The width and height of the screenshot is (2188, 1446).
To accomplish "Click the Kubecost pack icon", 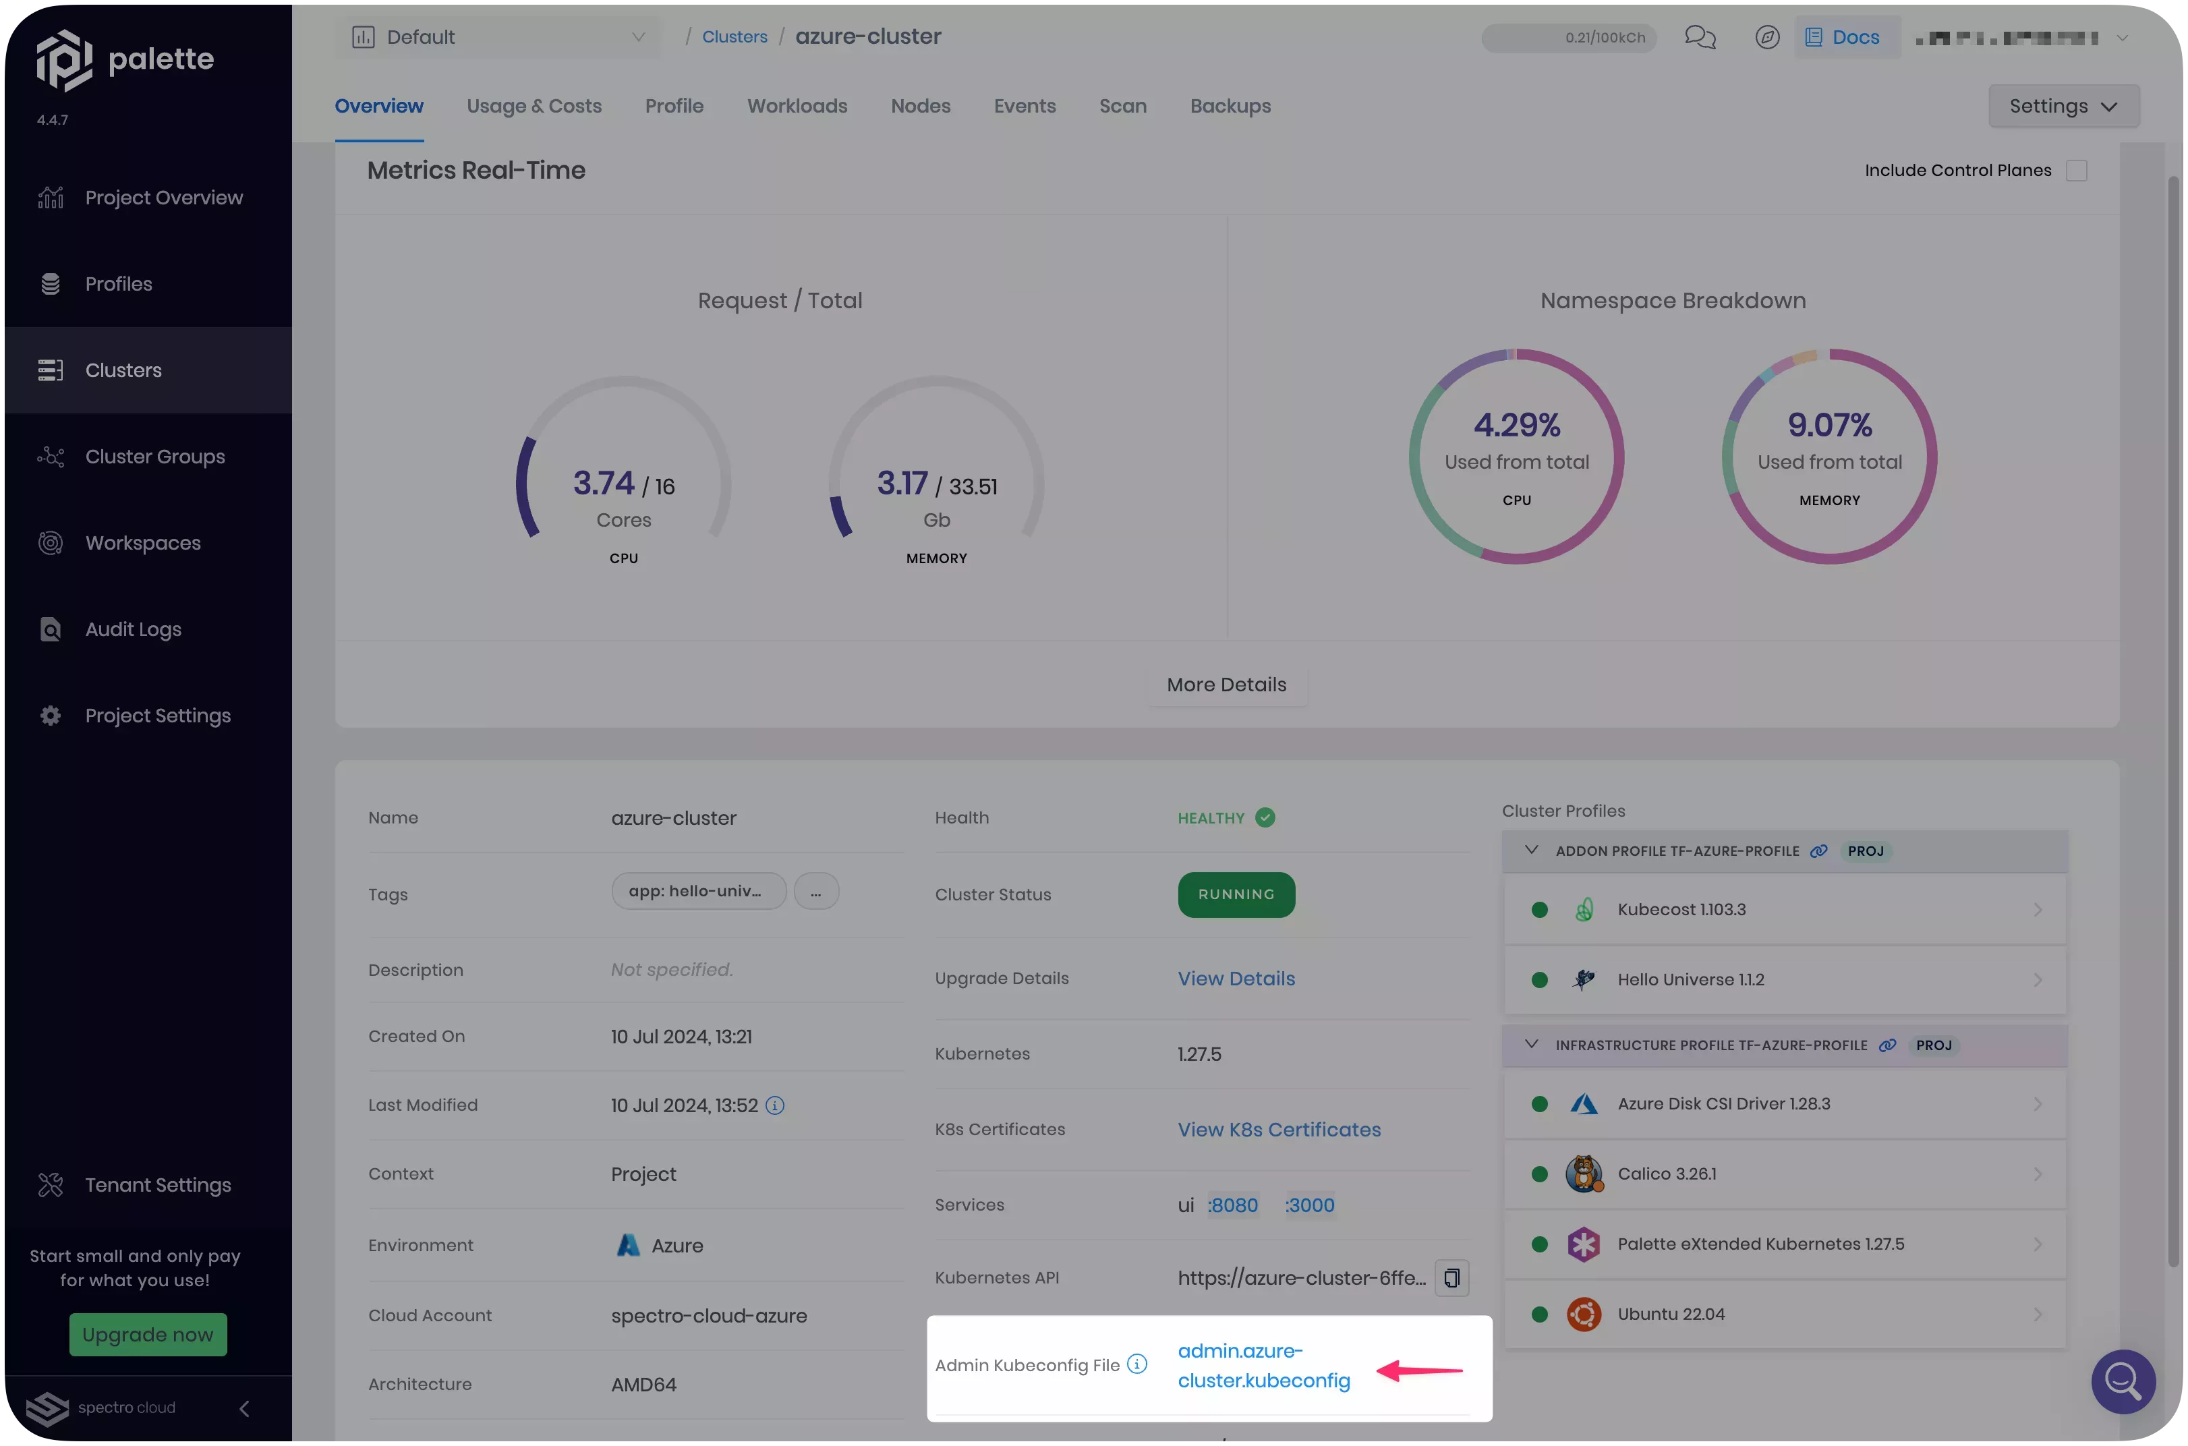I will click(x=1583, y=910).
